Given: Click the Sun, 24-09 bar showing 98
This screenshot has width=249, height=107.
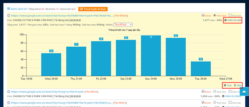Looking at the screenshot, I should [151, 56].
